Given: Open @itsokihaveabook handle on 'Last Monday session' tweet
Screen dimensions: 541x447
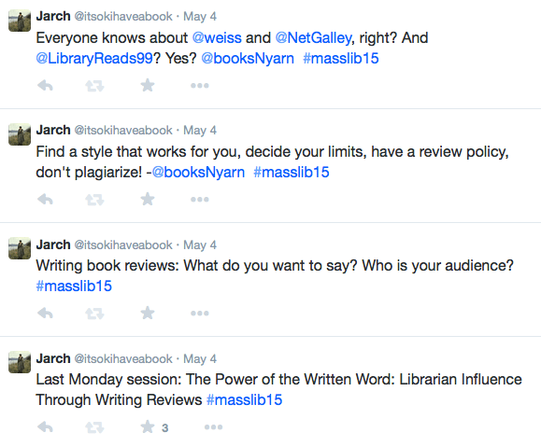Looking at the screenshot, I should point(123,358).
